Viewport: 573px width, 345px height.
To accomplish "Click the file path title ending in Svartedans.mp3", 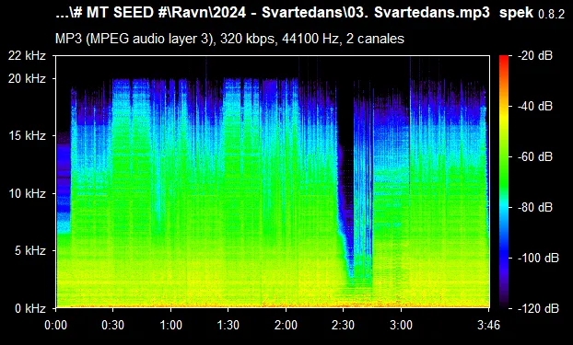I will [273, 13].
